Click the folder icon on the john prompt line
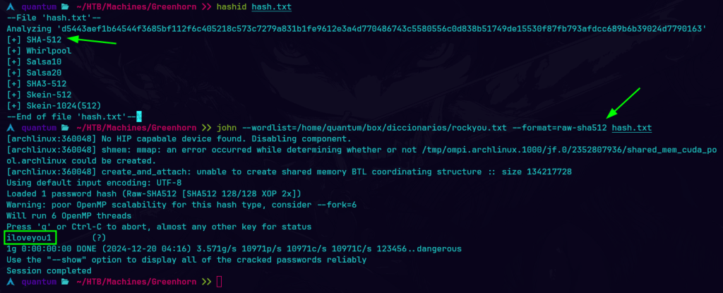Screen dimensions: 723x293 (x=66, y=128)
